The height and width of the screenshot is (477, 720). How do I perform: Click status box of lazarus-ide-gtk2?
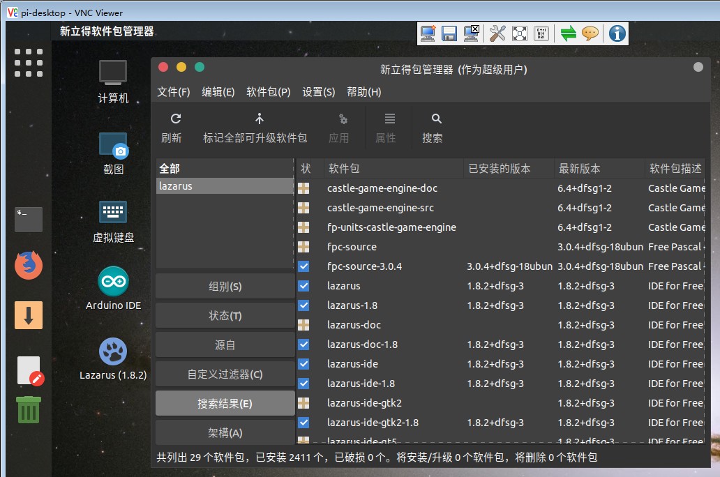pos(303,403)
